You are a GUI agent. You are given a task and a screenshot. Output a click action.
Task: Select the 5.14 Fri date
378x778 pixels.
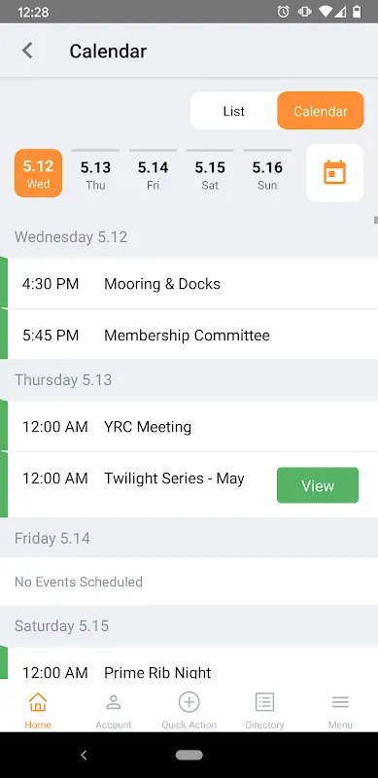(153, 173)
